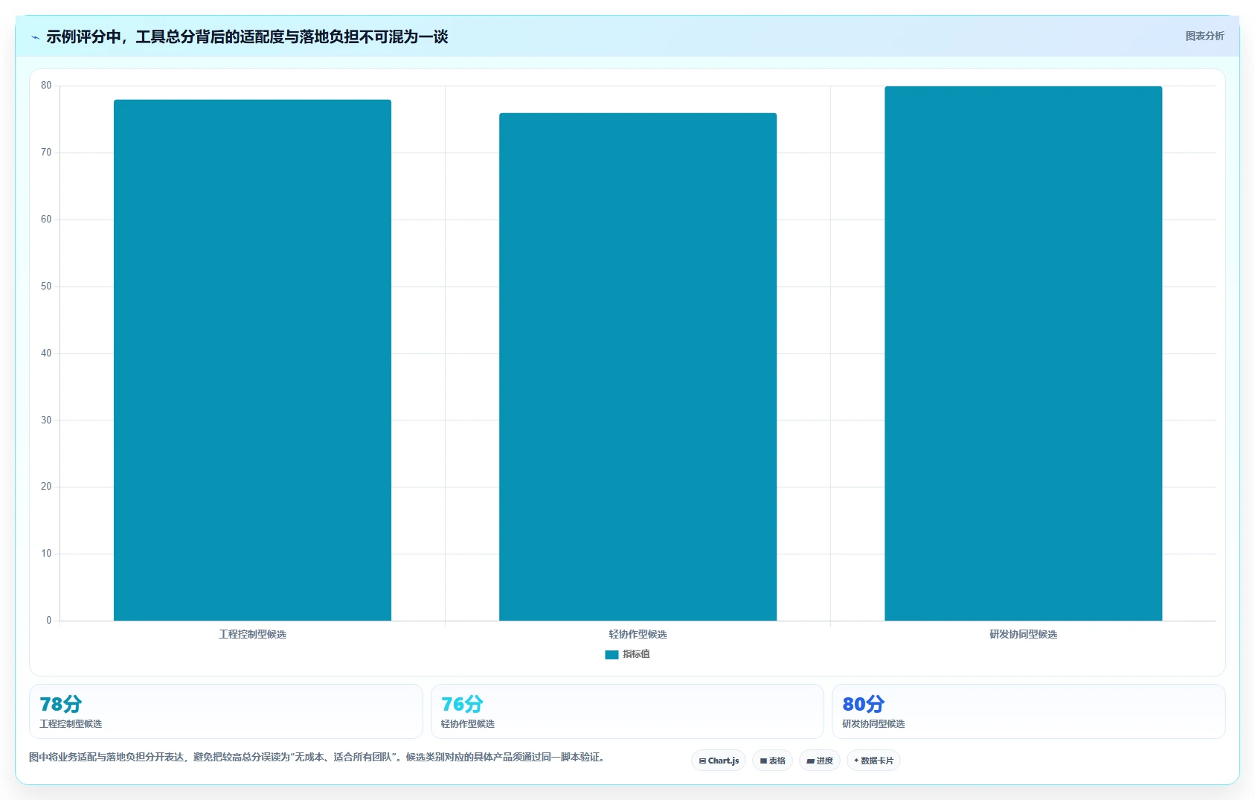Screen dimensions: 1255x800
Task: Click the 工程控制型候选 bar in the chart
Action: point(252,360)
